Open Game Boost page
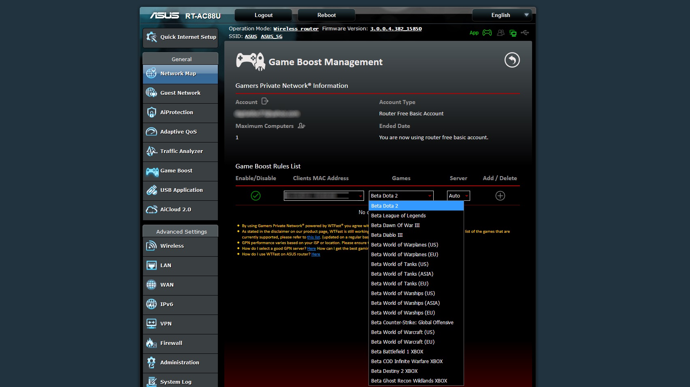 [x=180, y=171]
